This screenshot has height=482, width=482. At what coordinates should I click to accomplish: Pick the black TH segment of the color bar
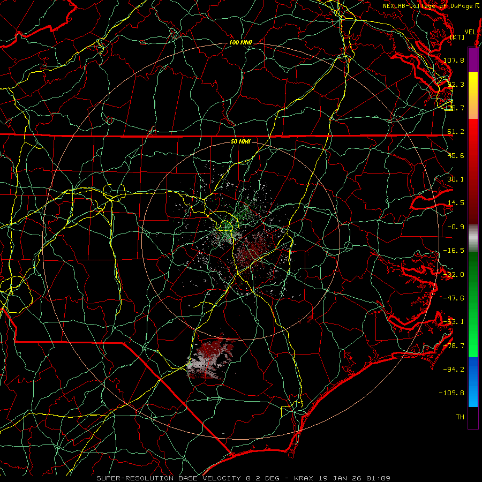click(473, 417)
